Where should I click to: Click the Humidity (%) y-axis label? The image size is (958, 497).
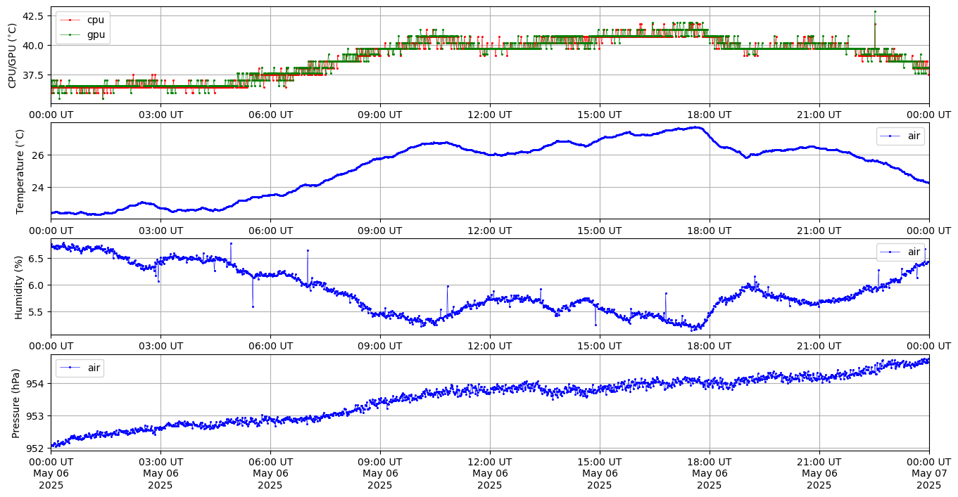pyautogui.click(x=20, y=287)
